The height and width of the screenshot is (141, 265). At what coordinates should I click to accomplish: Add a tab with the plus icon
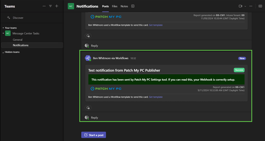pyautogui.click(x=133, y=6)
